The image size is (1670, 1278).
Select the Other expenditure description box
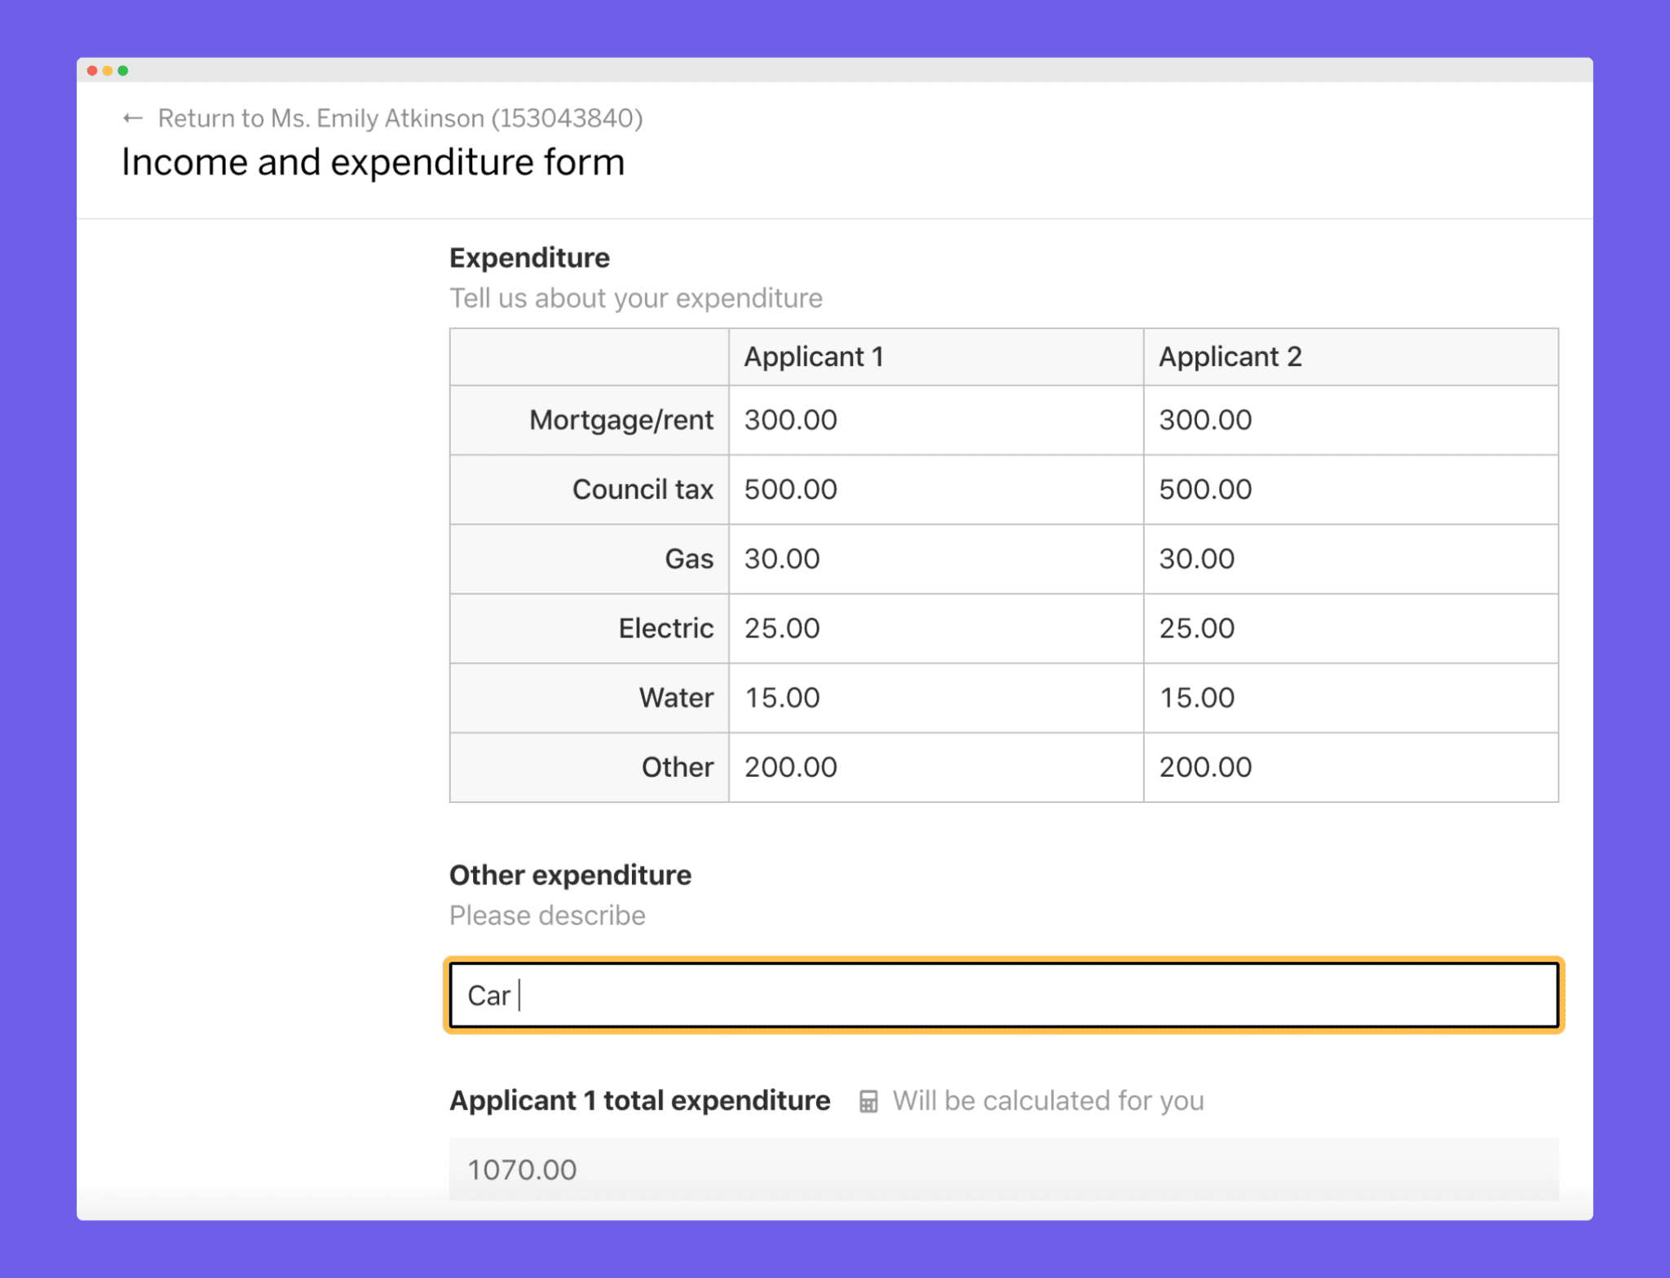(x=1003, y=995)
